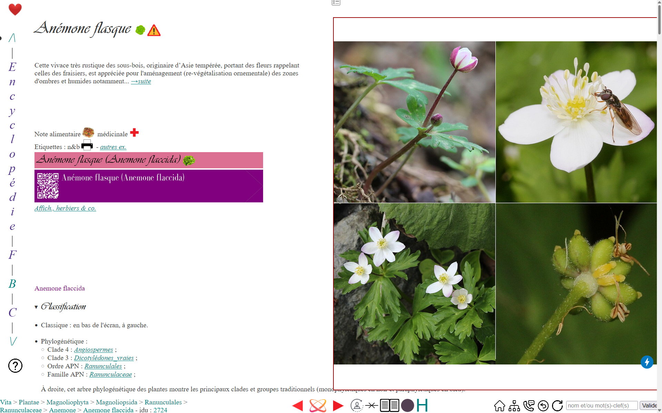The height and width of the screenshot is (413, 662).
Task: Click the reload circular arrow icon
Action: pyautogui.click(x=557, y=406)
